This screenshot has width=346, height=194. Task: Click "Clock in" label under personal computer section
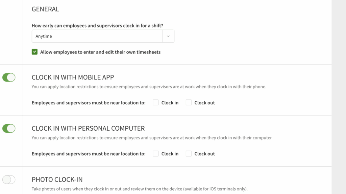170,154
